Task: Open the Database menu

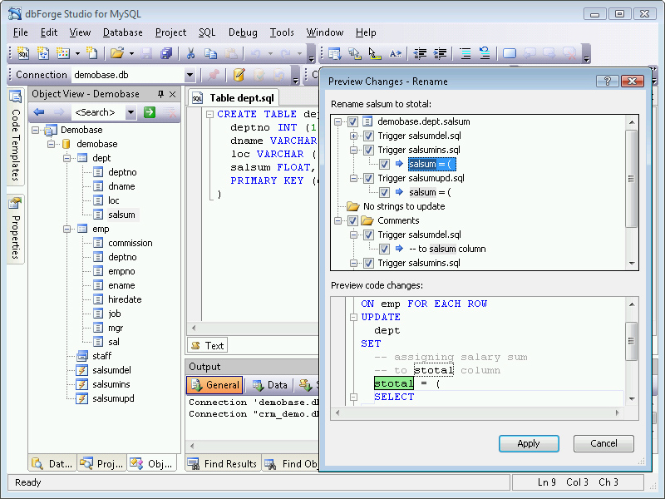Action: point(122,32)
